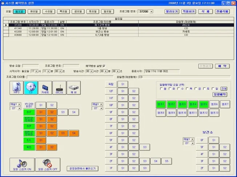
Task: Select the MP3 source icon
Action: (16, 88)
